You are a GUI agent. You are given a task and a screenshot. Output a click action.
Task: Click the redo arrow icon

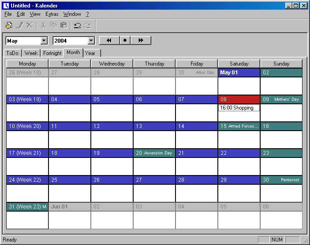point(87,26)
